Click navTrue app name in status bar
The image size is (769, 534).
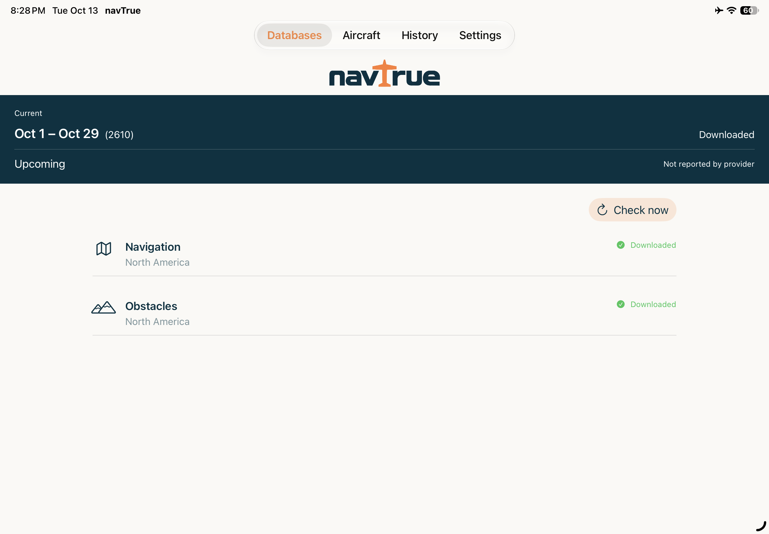coord(123,10)
